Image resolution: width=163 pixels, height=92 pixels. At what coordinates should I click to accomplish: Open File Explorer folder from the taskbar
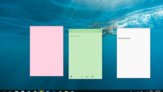pos(66,91)
